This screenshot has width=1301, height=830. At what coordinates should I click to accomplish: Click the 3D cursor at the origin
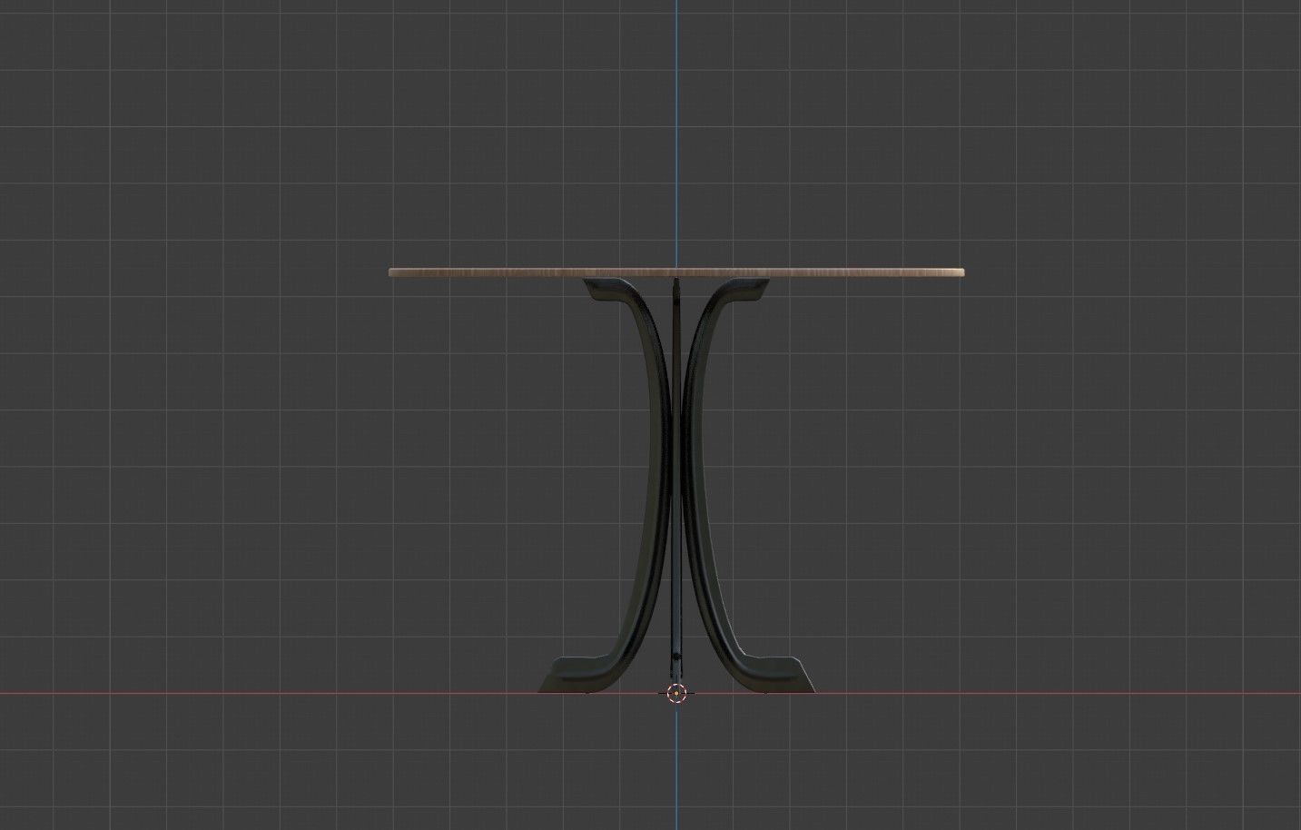pyautogui.click(x=676, y=694)
